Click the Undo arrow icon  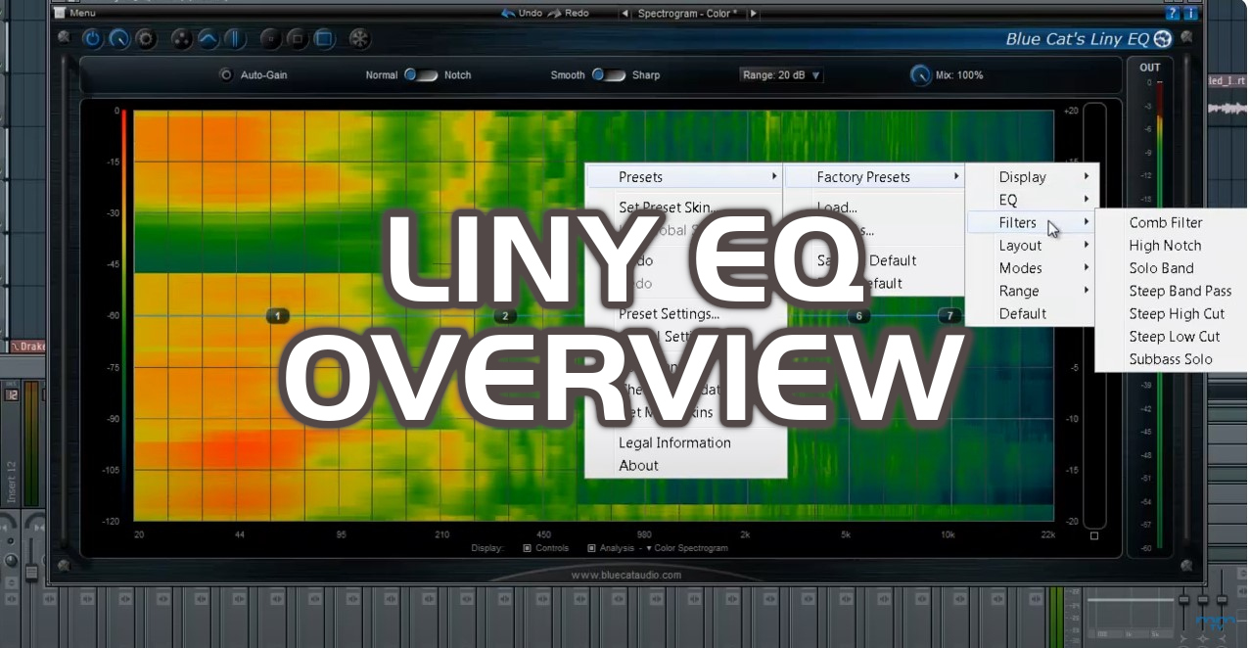click(x=508, y=13)
